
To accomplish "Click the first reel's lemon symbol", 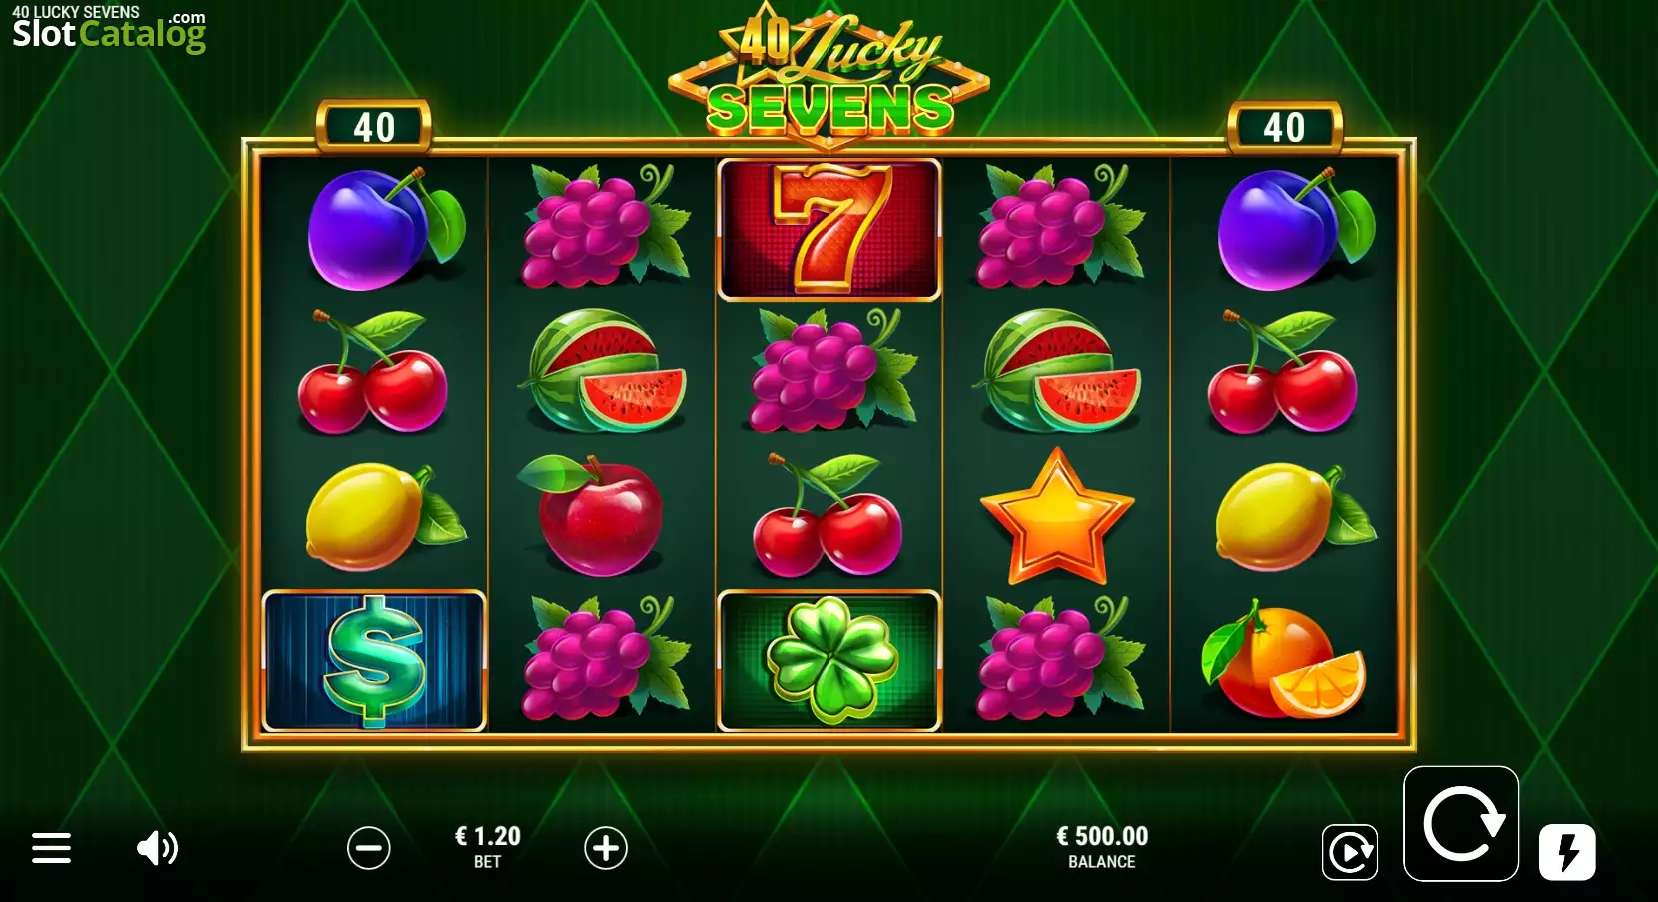I will click(384, 516).
